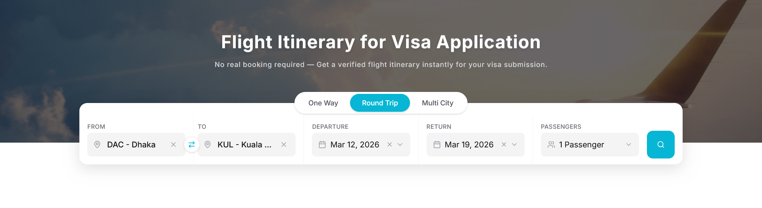The image size is (762, 208).
Task: Click the KUL - Kuala destination text
Action: pos(244,145)
